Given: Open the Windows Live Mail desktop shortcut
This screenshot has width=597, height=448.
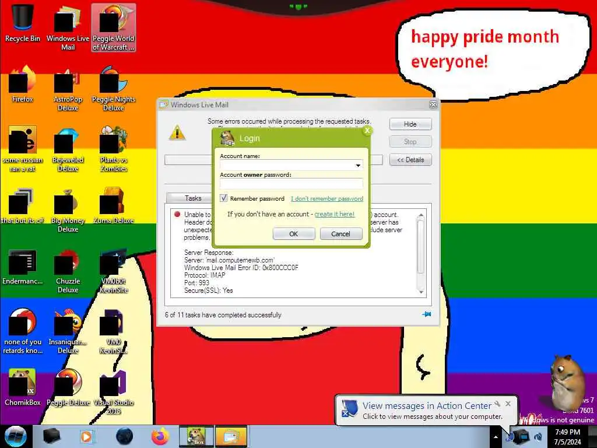Looking at the screenshot, I should tap(68, 27).
